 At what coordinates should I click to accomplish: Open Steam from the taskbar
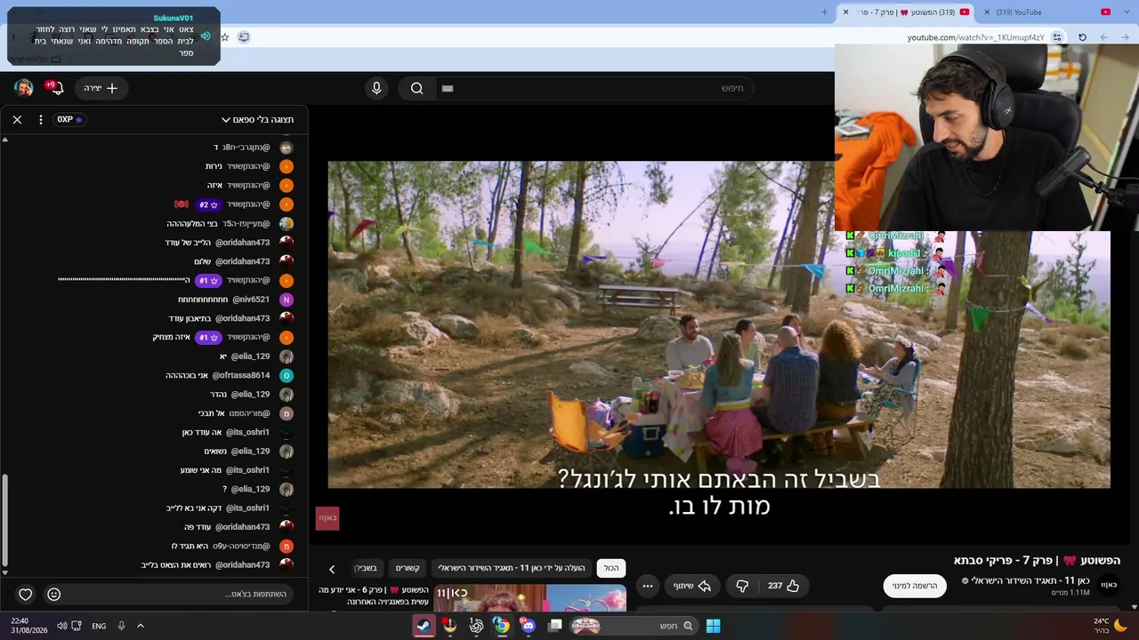[x=424, y=626]
